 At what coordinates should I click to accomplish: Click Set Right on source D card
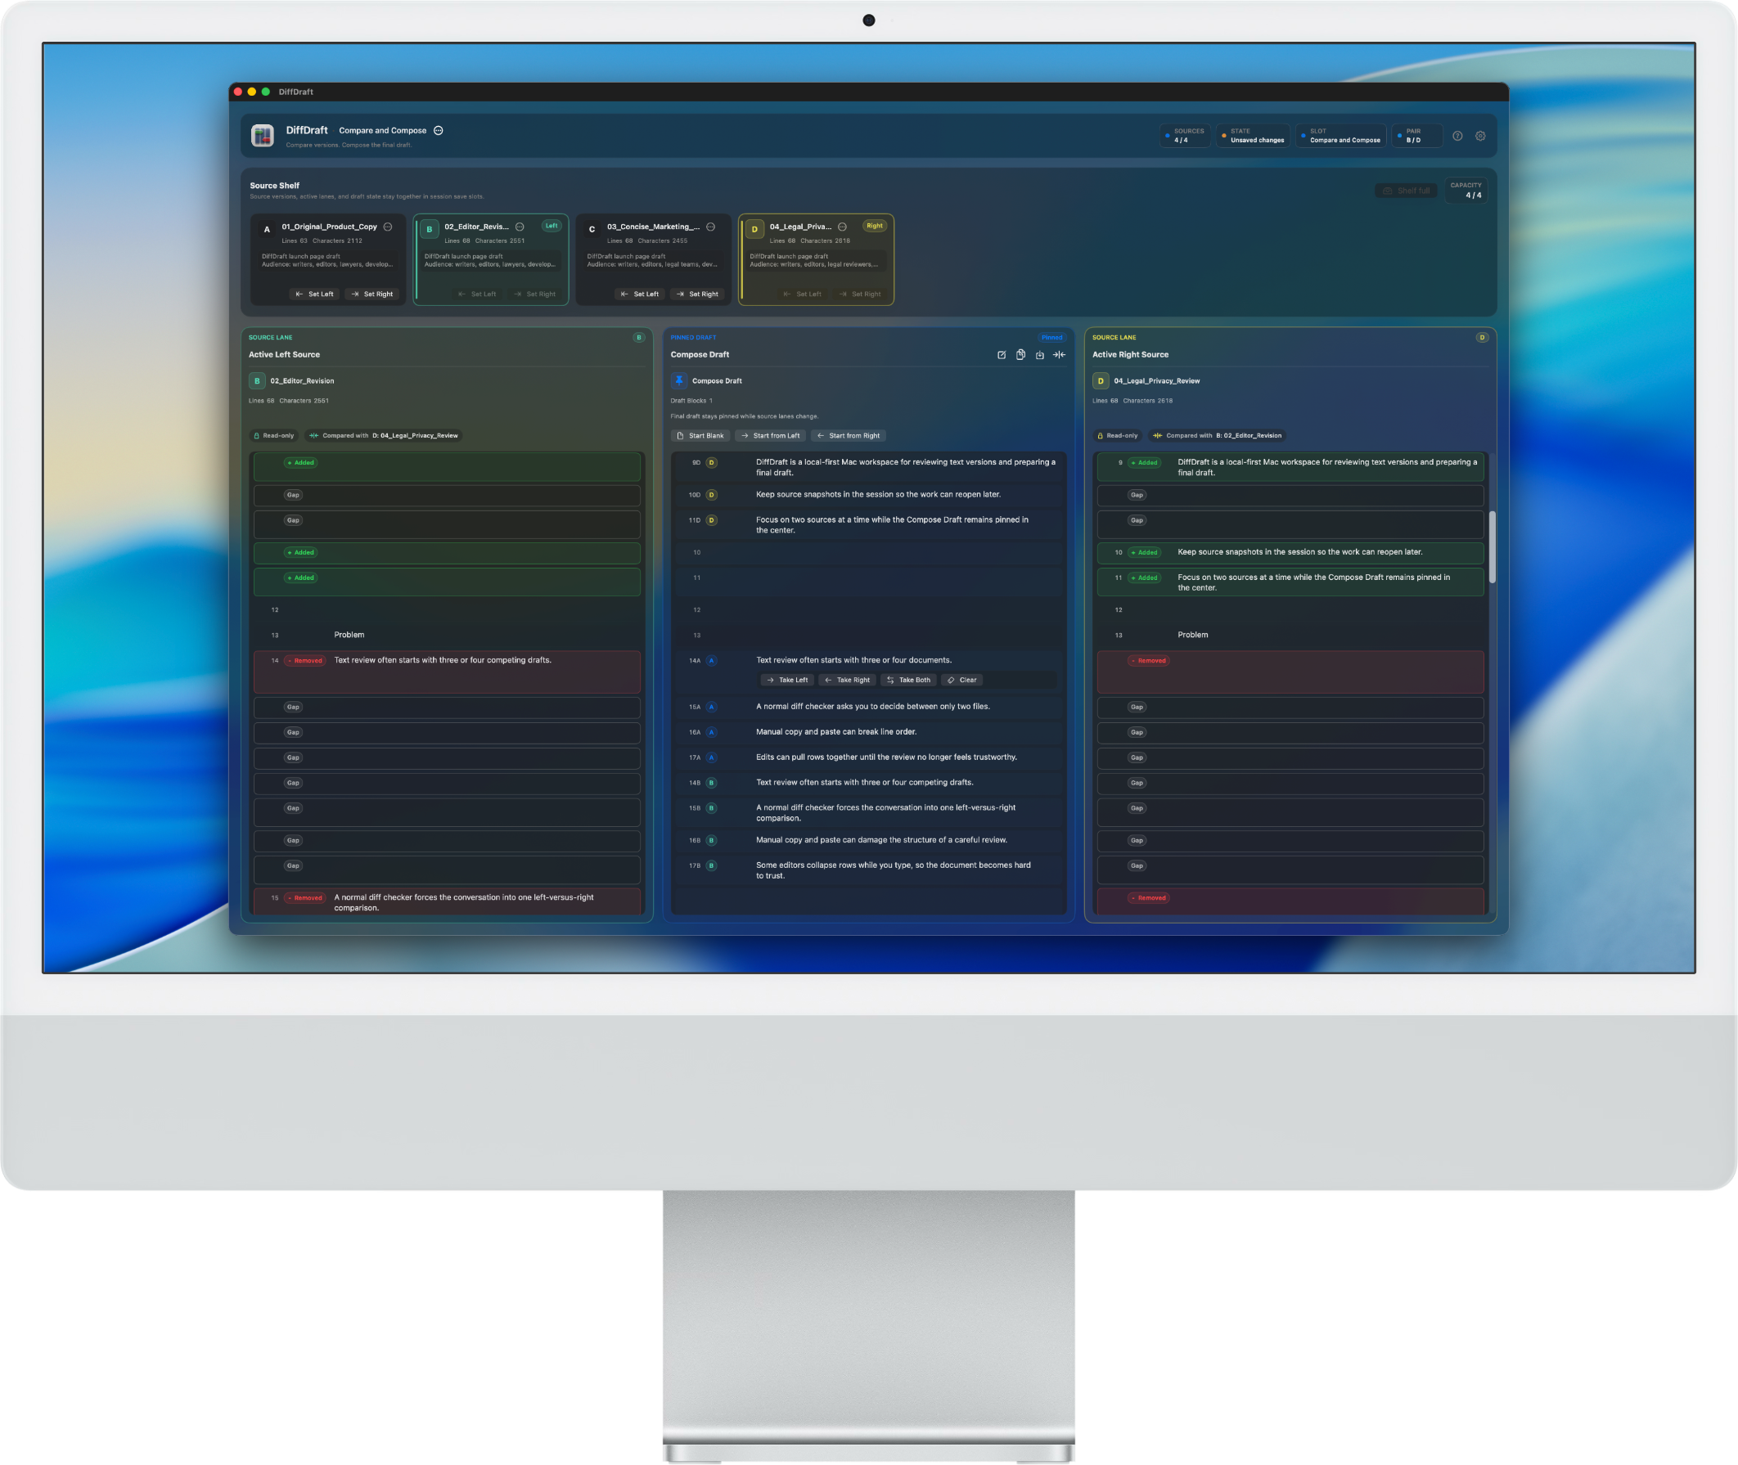860,294
